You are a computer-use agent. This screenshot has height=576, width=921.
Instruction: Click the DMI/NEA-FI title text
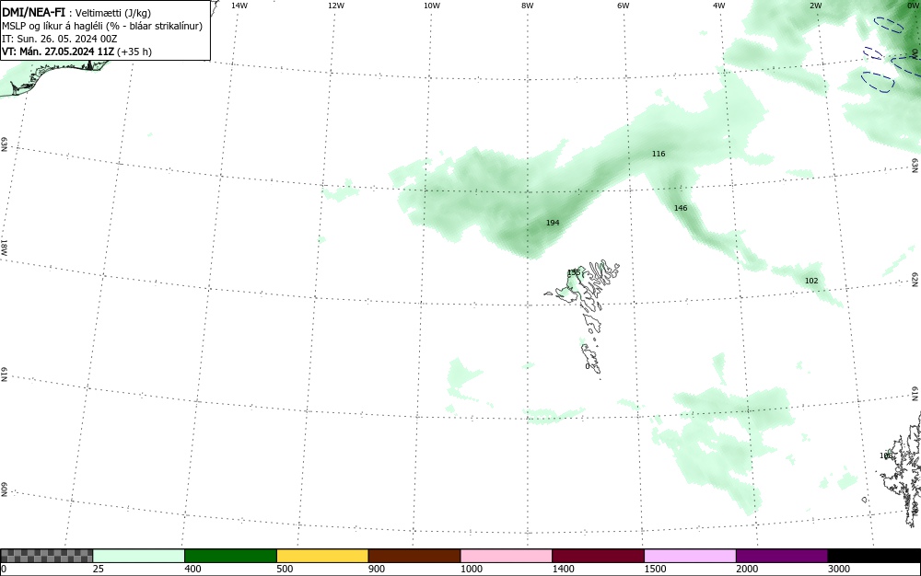point(33,13)
